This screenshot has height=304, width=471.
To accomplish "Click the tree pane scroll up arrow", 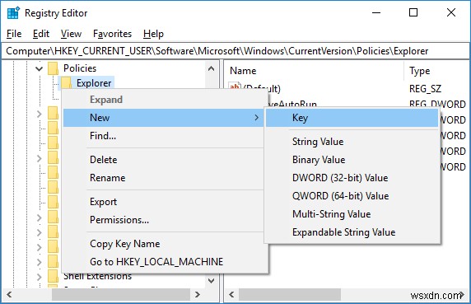I will (x=211, y=68).
